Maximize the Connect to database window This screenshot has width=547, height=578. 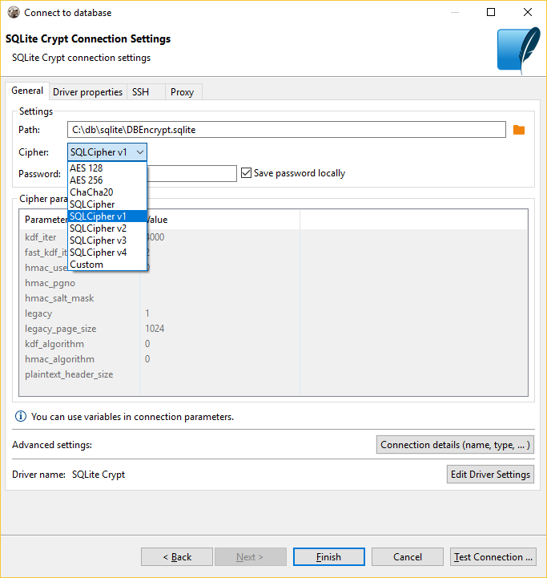coord(491,12)
